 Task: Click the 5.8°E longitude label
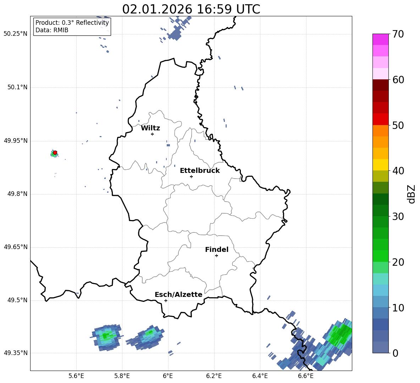pos(122,376)
